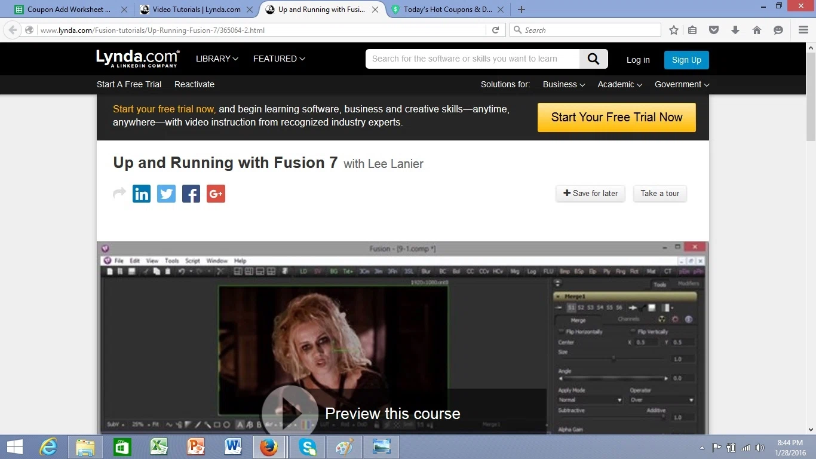Image resolution: width=816 pixels, height=459 pixels.
Task: Click the LinkedIn share icon
Action: (x=142, y=194)
